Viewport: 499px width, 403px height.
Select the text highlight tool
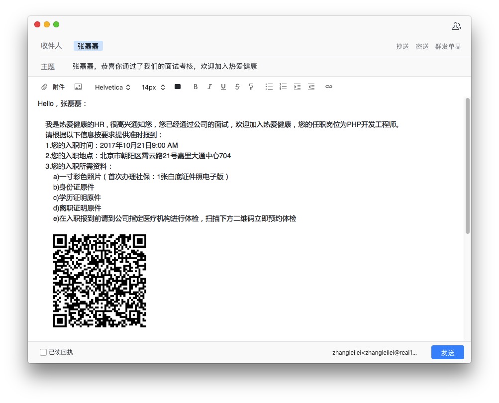point(251,87)
